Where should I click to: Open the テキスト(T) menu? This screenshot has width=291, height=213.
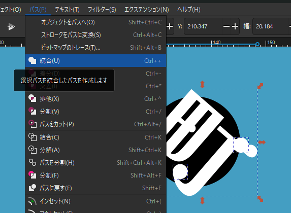tap(67, 9)
